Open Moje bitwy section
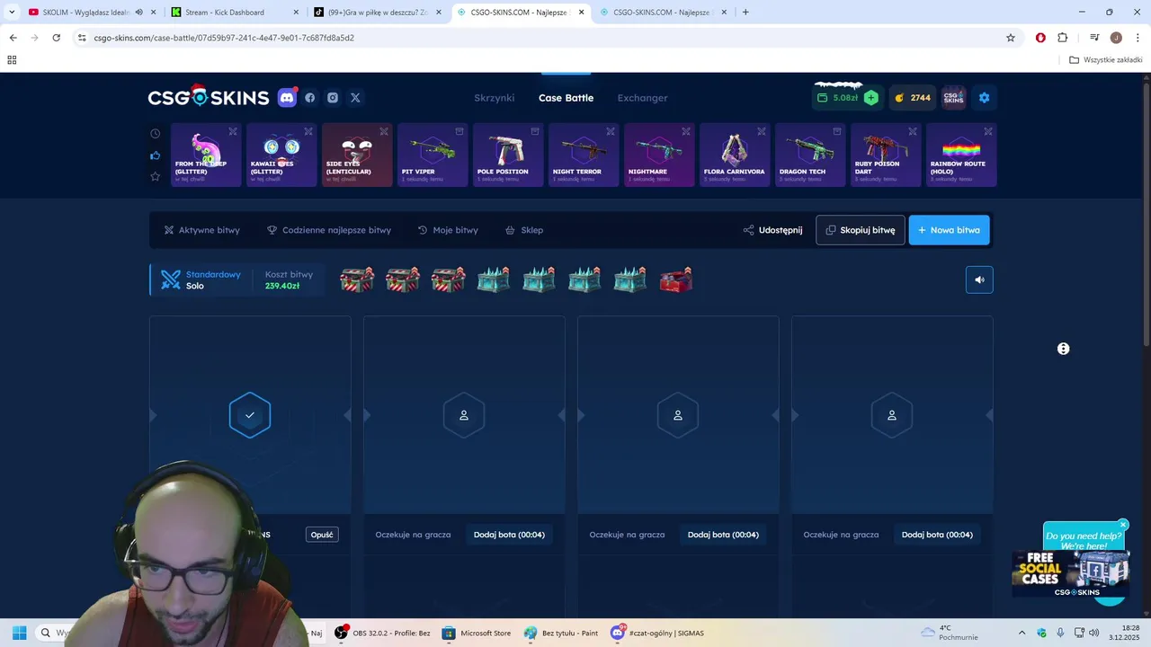 [x=448, y=230]
